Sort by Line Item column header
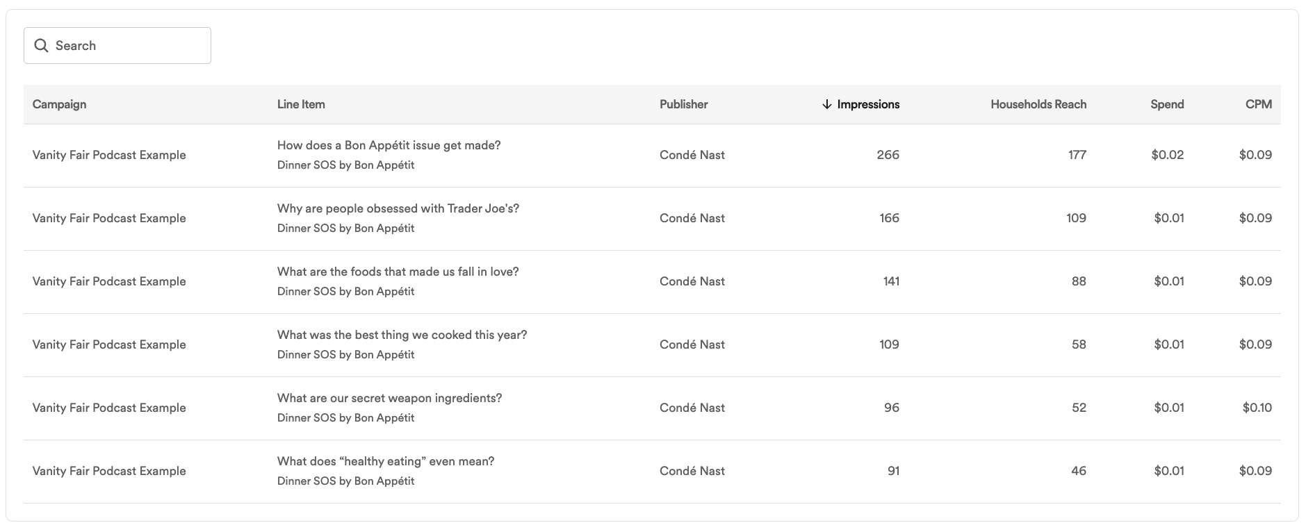This screenshot has width=1306, height=532. (x=301, y=104)
